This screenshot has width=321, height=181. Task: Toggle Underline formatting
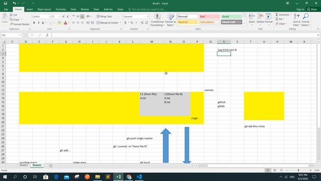point(43,23)
